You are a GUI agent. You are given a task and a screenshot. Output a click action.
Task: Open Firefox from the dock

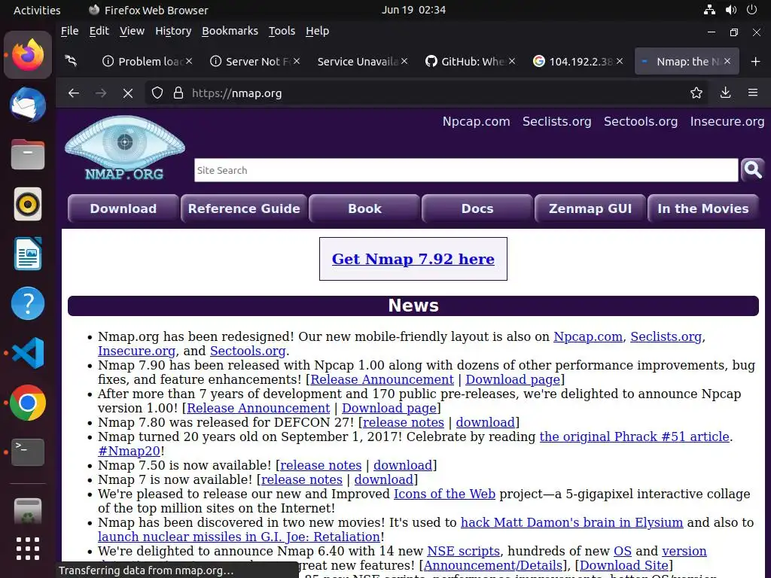tap(28, 55)
